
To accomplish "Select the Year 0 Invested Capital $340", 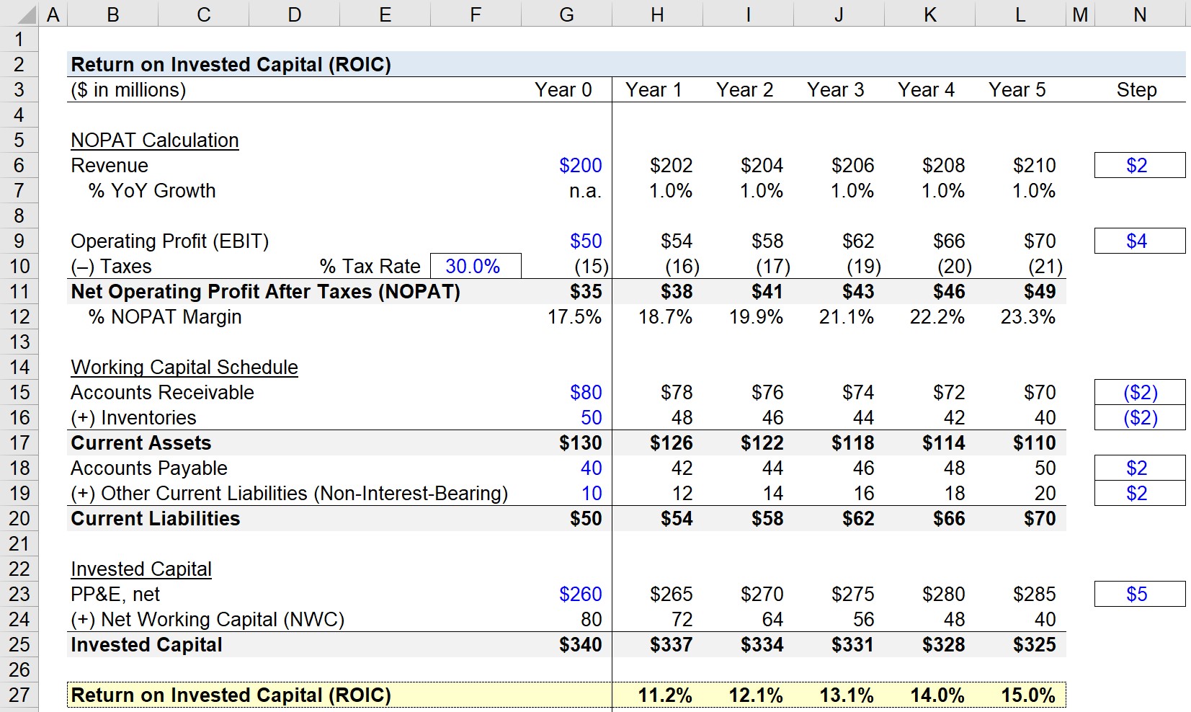I will (x=567, y=644).
